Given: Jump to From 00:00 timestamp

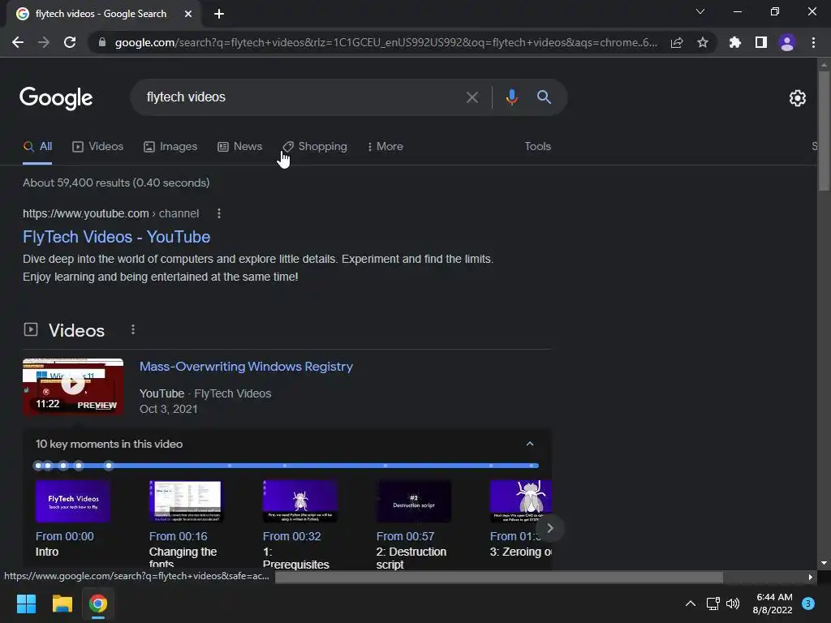Looking at the screenshot, I should click(x=65, y=537).
